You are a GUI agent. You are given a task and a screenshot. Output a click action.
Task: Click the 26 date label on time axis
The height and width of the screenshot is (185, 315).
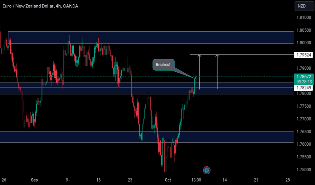coord(4,180)
